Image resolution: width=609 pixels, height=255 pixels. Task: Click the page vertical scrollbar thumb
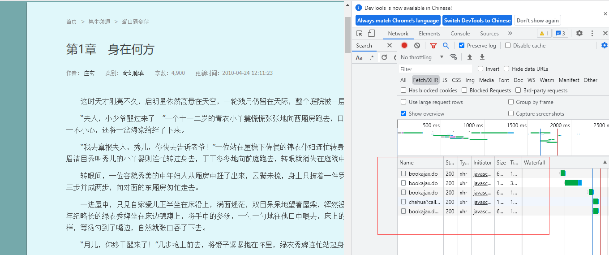coord(347,35)
